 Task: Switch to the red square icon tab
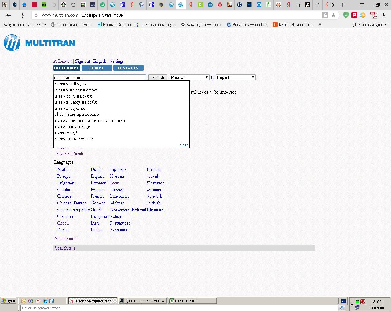pos(34,5)
